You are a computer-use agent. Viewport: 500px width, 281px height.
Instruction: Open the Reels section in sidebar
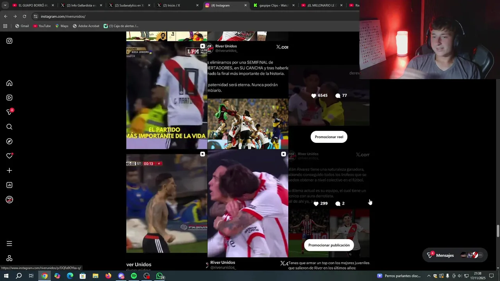9,98
